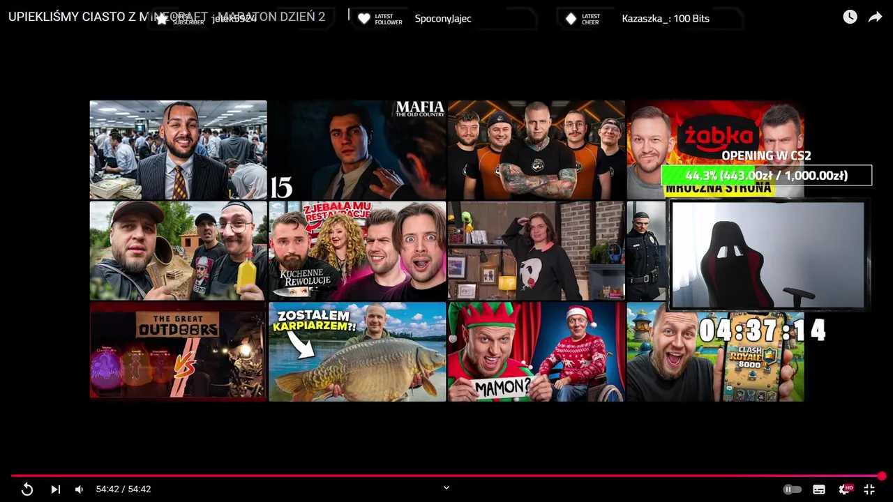Click the video title link at top left
This screenshot has width=893, height=502.
pyautogui.click(x=167, y=17)
